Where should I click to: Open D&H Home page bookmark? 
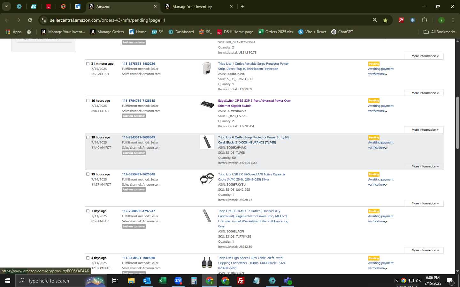tap(235, 32)
